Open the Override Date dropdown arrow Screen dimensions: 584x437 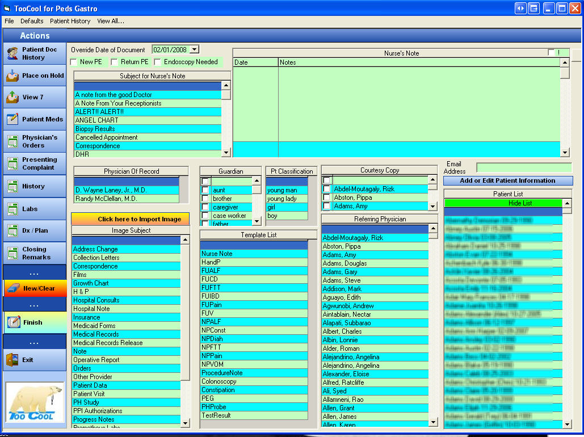(x=195, y=49)
